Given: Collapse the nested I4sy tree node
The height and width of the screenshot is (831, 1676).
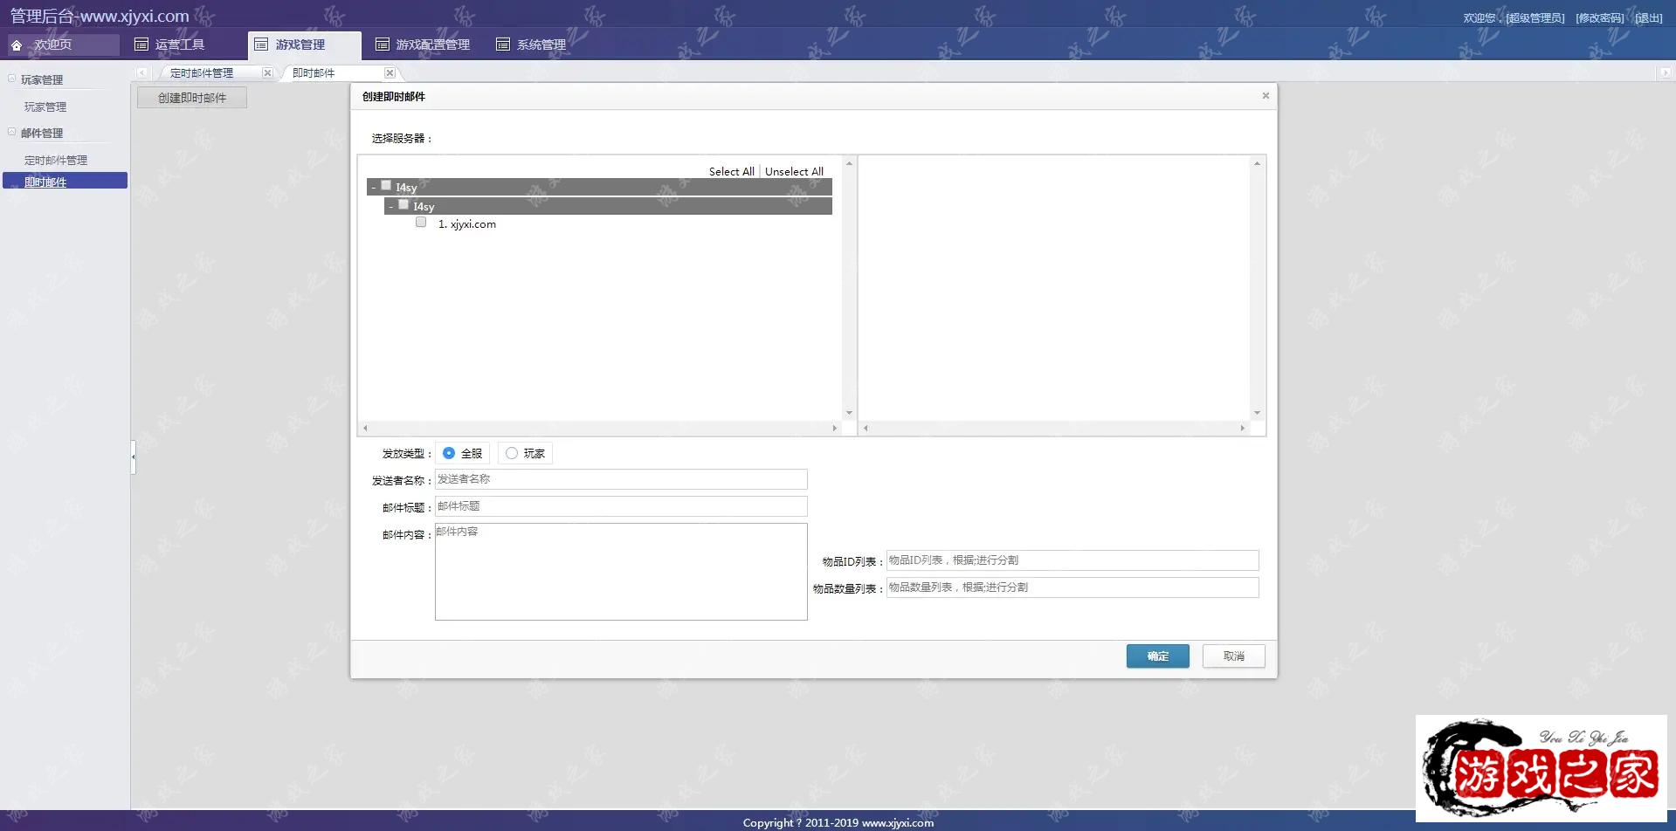Looking at the screenshot, I should coord(390,207).
